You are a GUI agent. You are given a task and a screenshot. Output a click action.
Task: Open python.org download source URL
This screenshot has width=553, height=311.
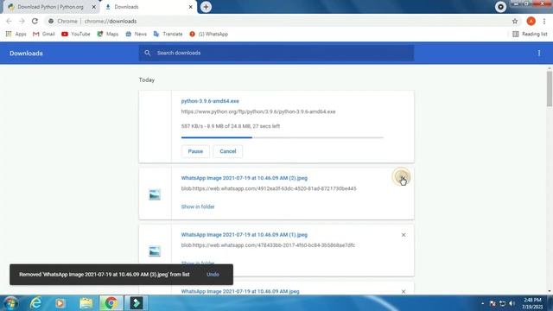258,111
